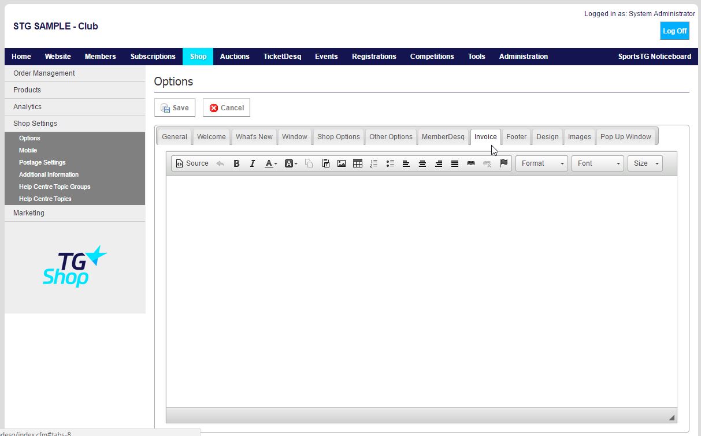Align text right

click(x=439, y=163)
